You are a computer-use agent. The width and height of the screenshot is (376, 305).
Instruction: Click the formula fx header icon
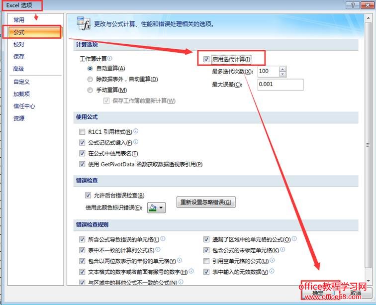[x=84, y=23]
